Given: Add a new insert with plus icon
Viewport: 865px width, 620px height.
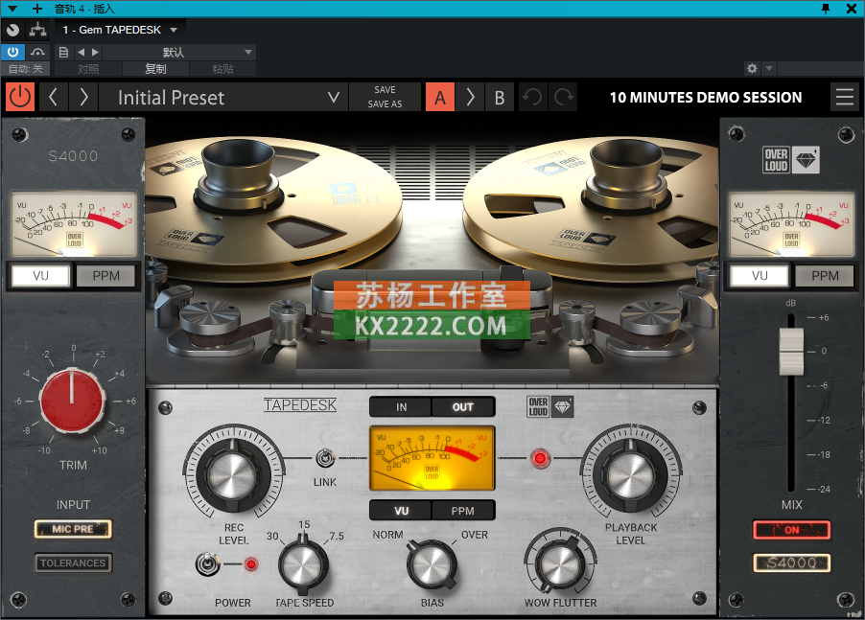Looking at the screenshot, I should (x=37, y=9).
